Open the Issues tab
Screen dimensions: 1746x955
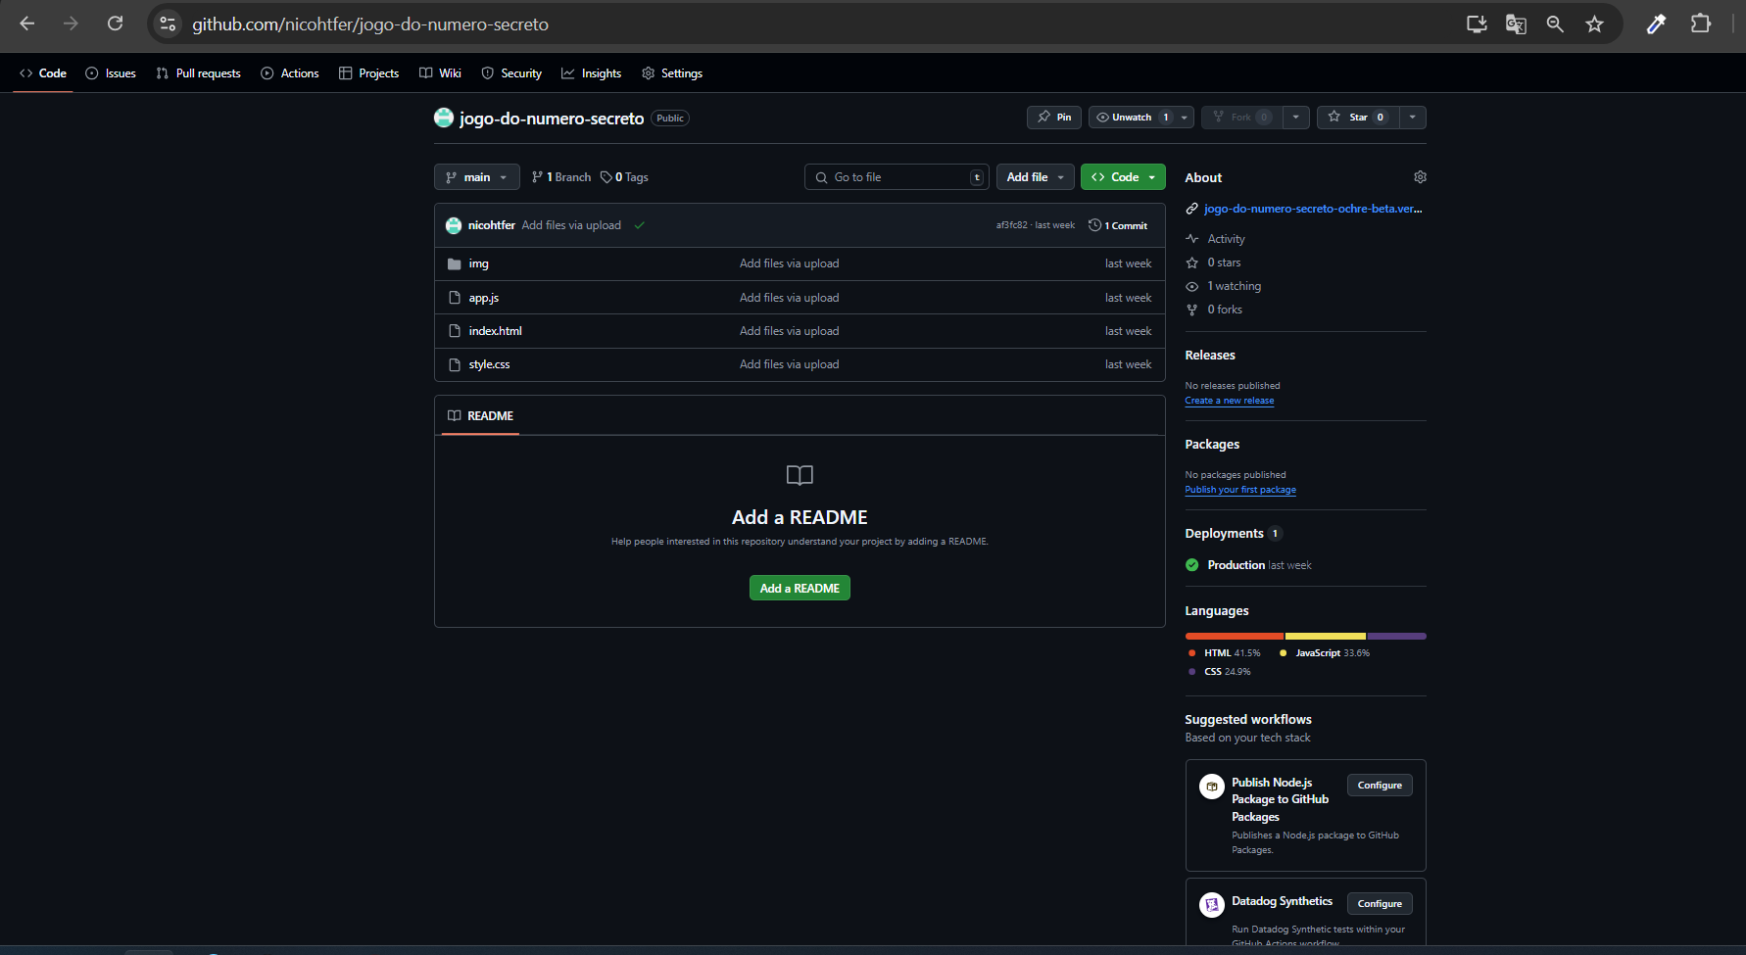pyautogui.click(x=111, y=73)
